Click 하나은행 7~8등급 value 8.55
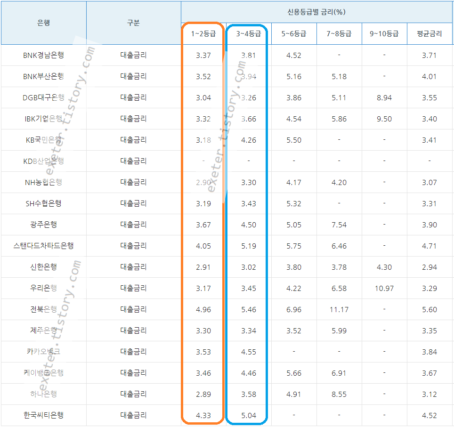Image resolution: width=454 pixels, height=427 pixels. click(339, 395)
